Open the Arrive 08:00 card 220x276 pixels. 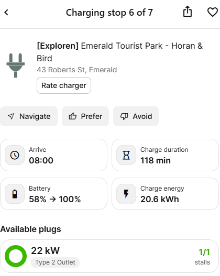point(53,155)
